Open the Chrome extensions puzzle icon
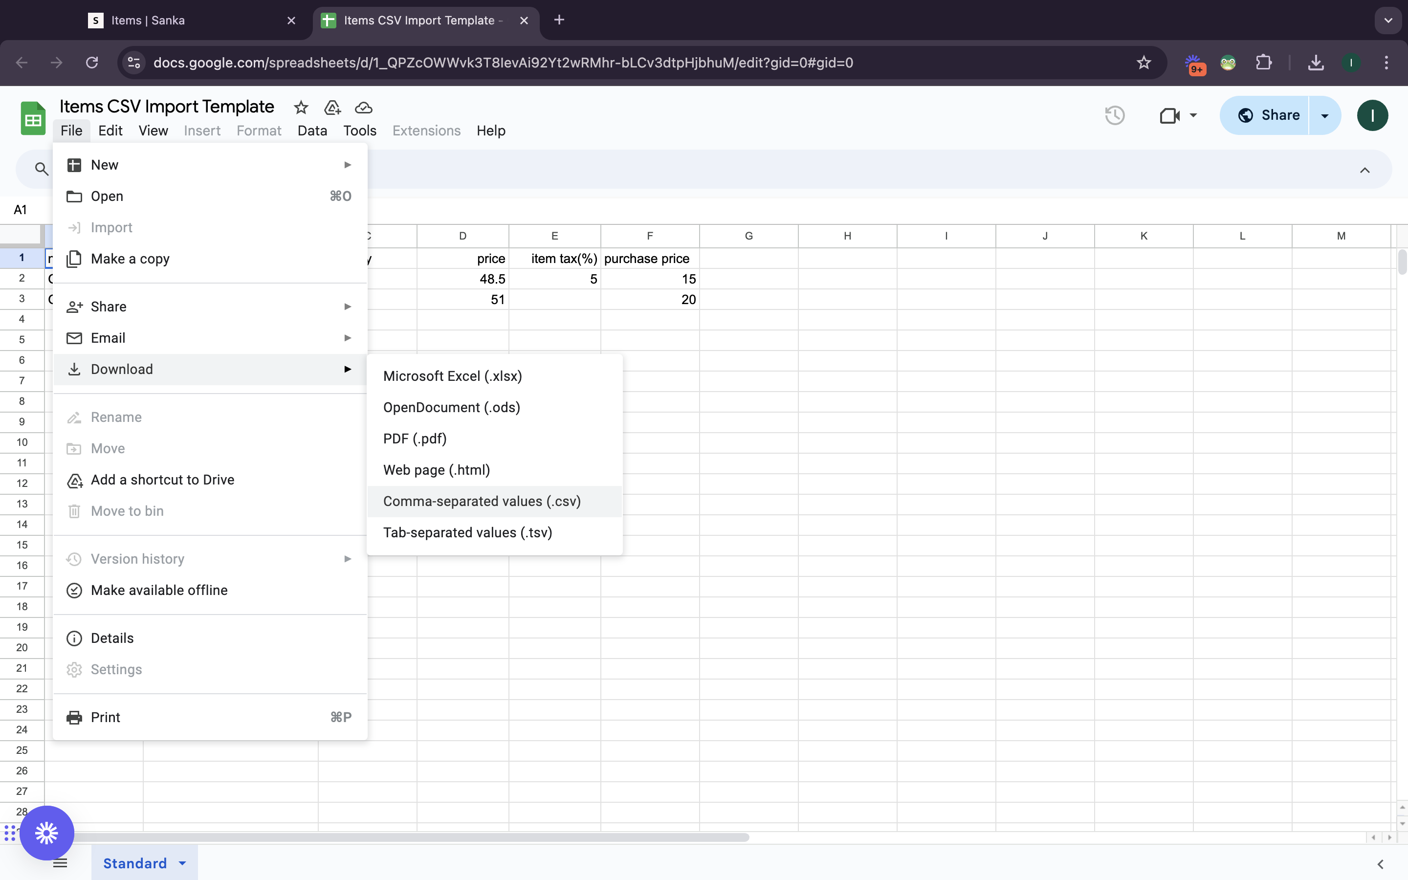The height and width of the screenshot is (880, 1408). 1263,62
